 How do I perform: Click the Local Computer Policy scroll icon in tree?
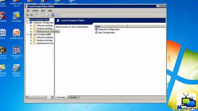pyautogui.click(x=27, y=20)
